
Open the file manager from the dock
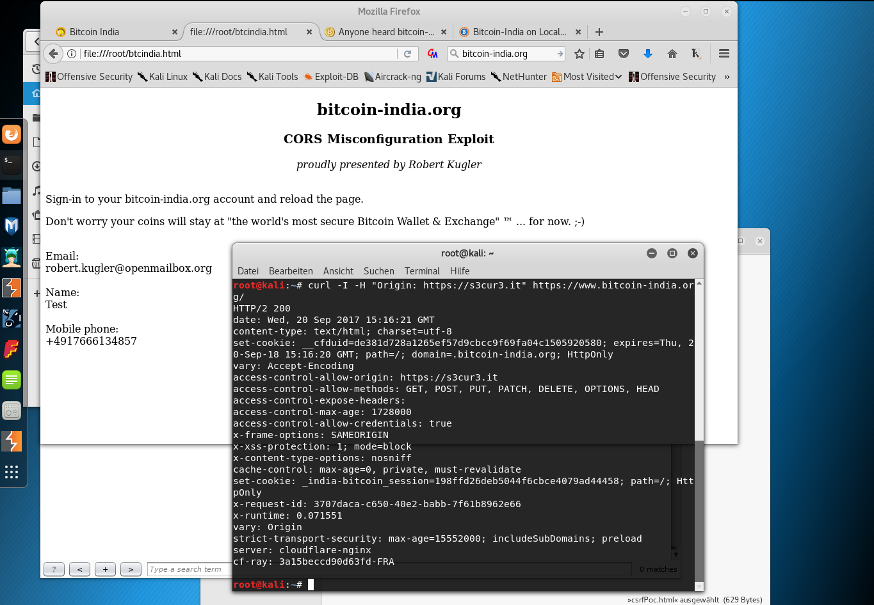coord(13,196)
